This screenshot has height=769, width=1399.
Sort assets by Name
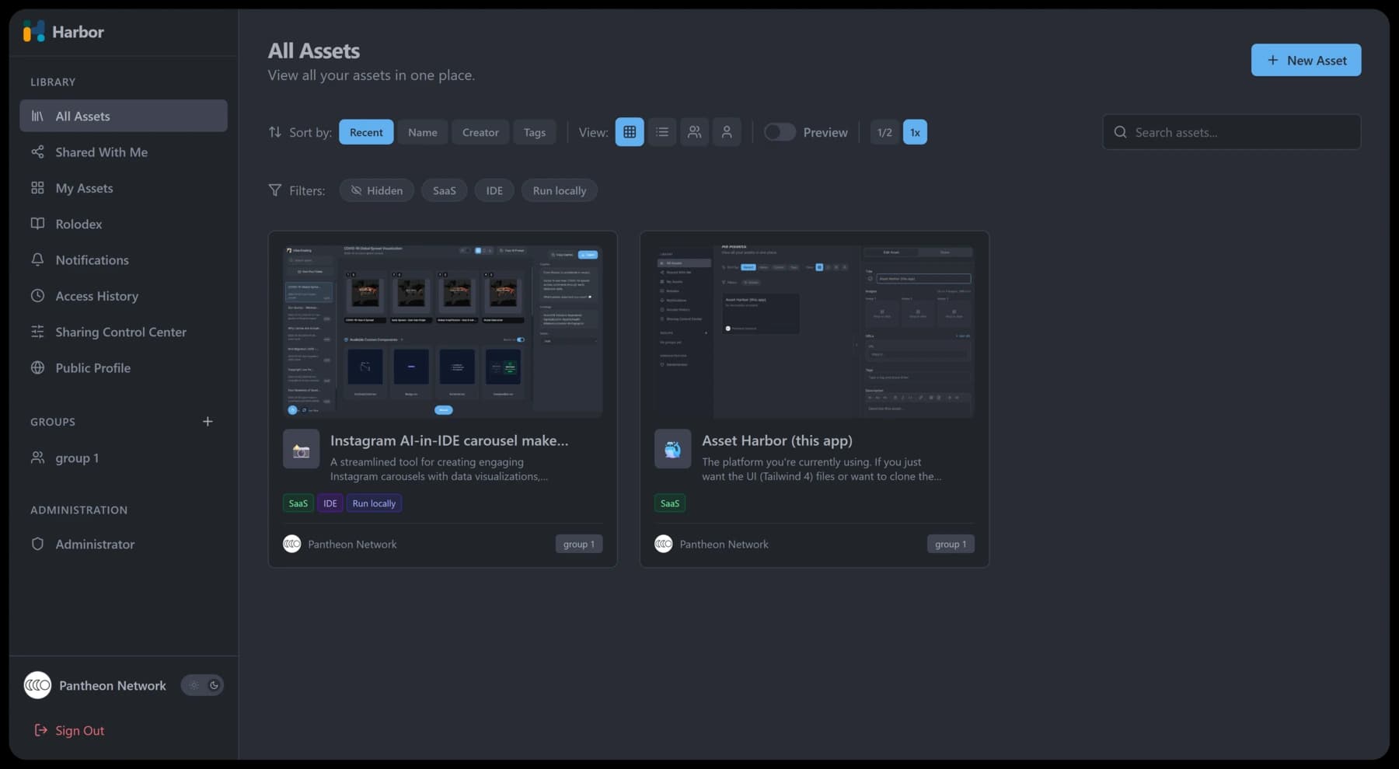(422, 132)
